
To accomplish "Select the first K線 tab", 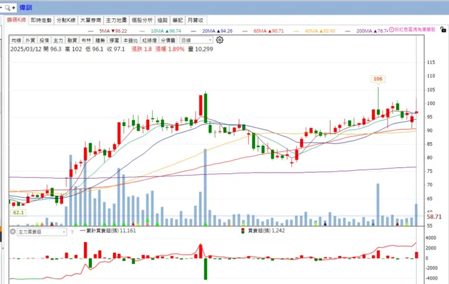I will 16,20.
